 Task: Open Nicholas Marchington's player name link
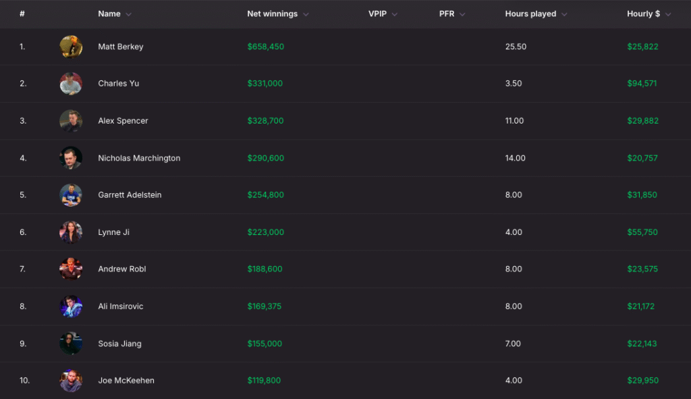139,158
